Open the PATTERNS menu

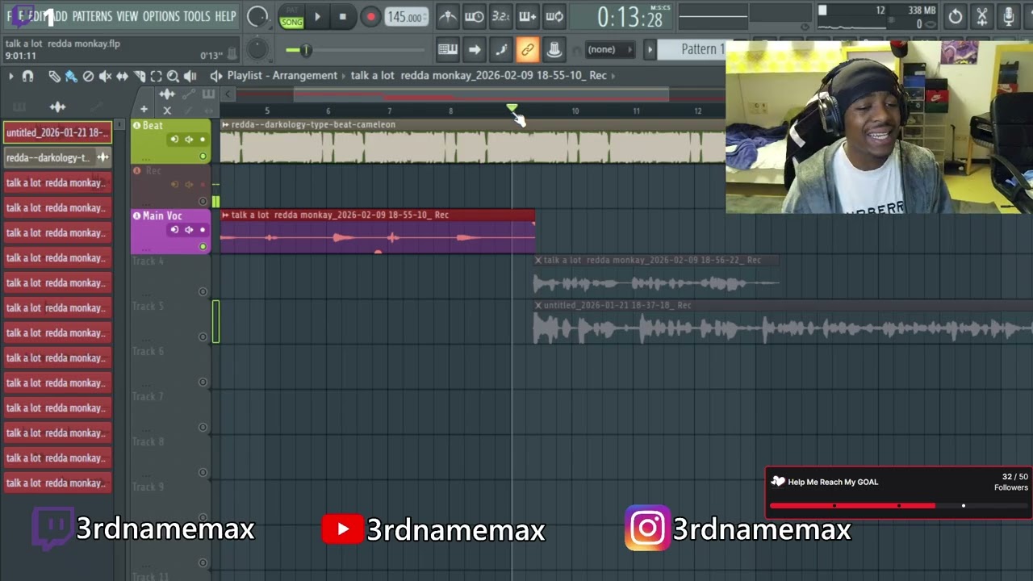[x=92, y=16]
